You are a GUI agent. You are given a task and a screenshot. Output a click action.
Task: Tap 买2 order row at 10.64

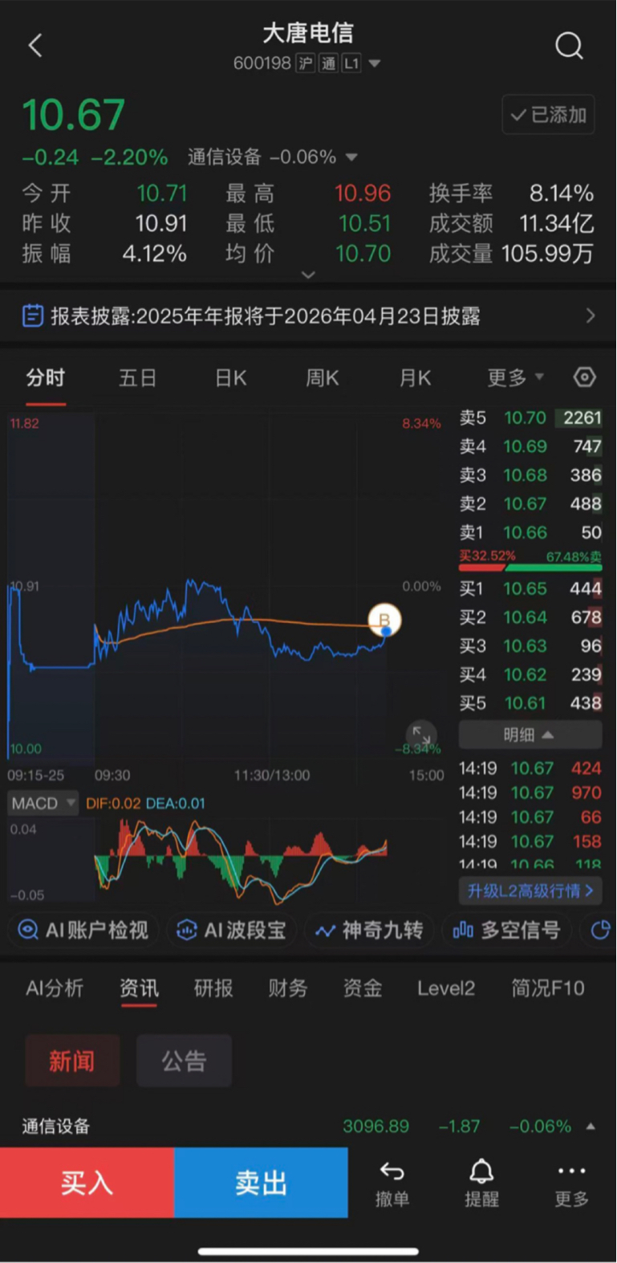point(530,617)
